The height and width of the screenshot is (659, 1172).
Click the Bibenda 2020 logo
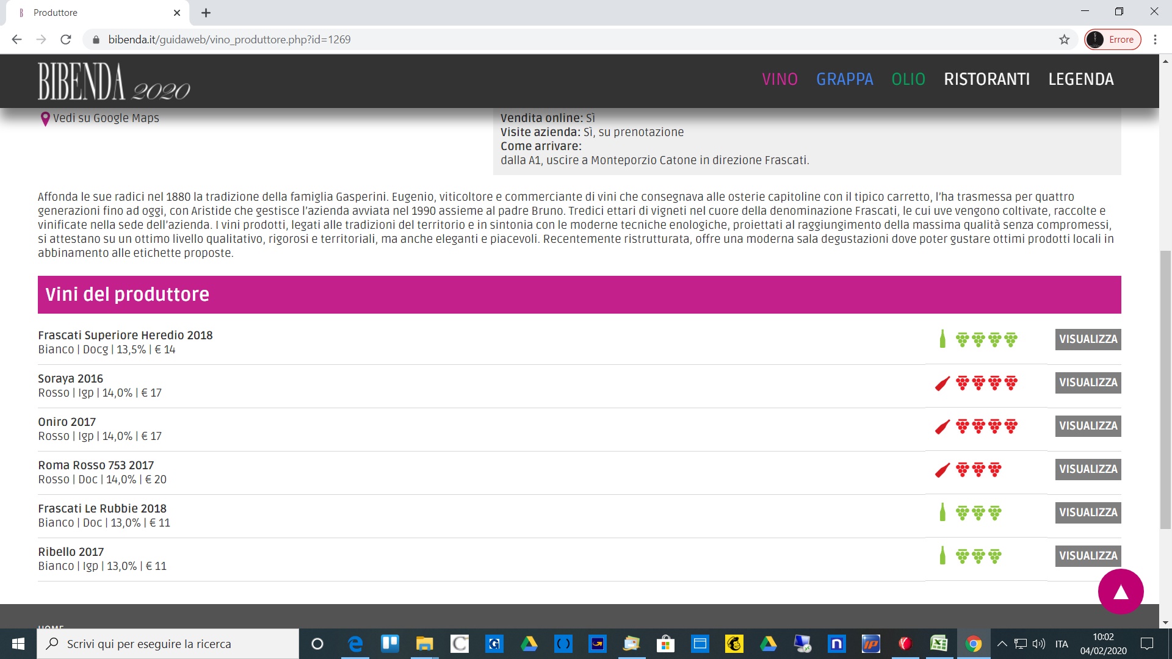pos(114,81)
